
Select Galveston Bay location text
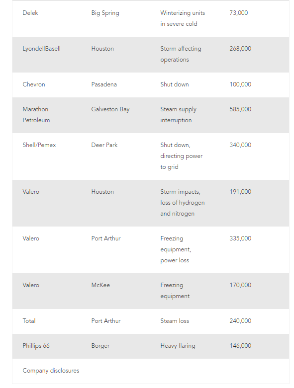coord(110,109)
